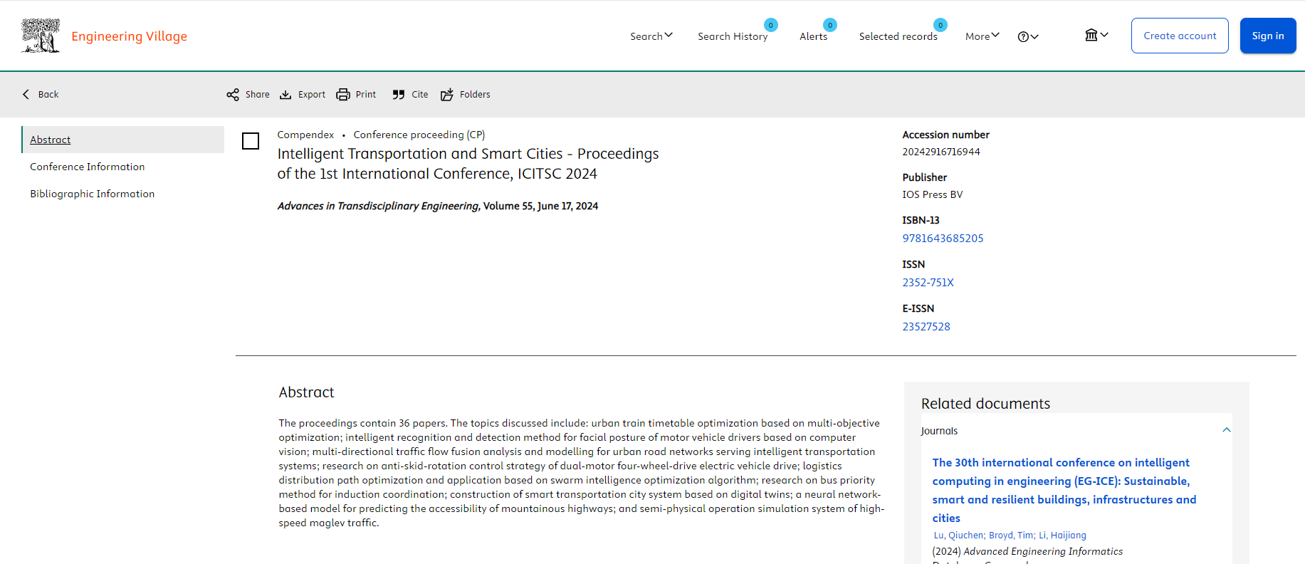
Task: Go to Bibliographic Information section
Action: pos(92,194)
